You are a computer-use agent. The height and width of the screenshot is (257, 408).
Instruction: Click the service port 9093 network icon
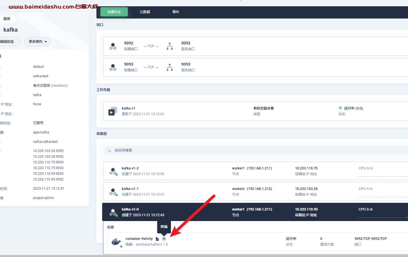tap(170, 67)
